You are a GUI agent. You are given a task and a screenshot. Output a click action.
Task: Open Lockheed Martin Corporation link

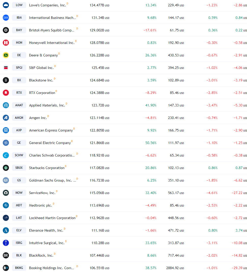coord(52,218)
